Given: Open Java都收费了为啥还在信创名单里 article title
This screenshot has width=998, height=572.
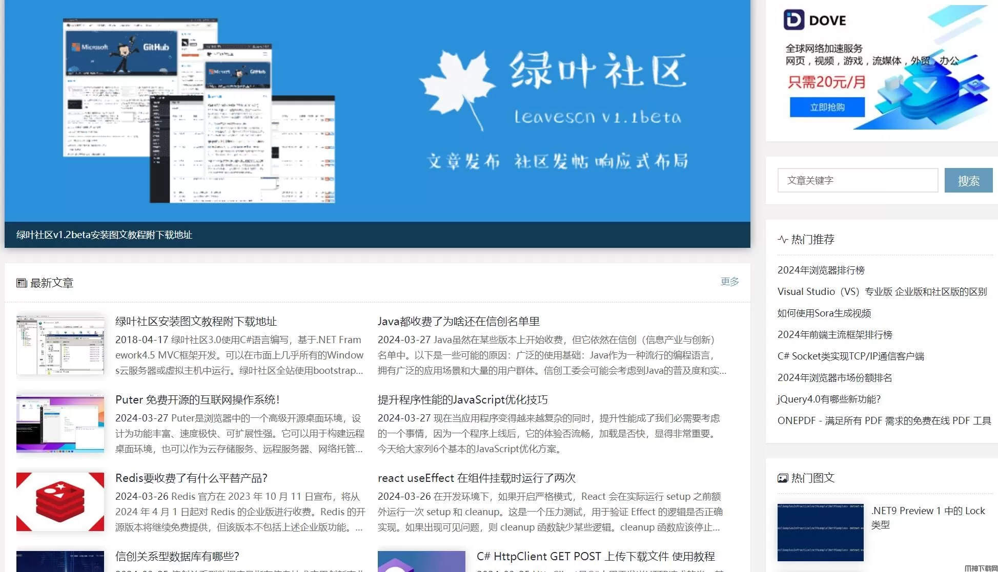Looking at the screenshot, I should (458, 321).
